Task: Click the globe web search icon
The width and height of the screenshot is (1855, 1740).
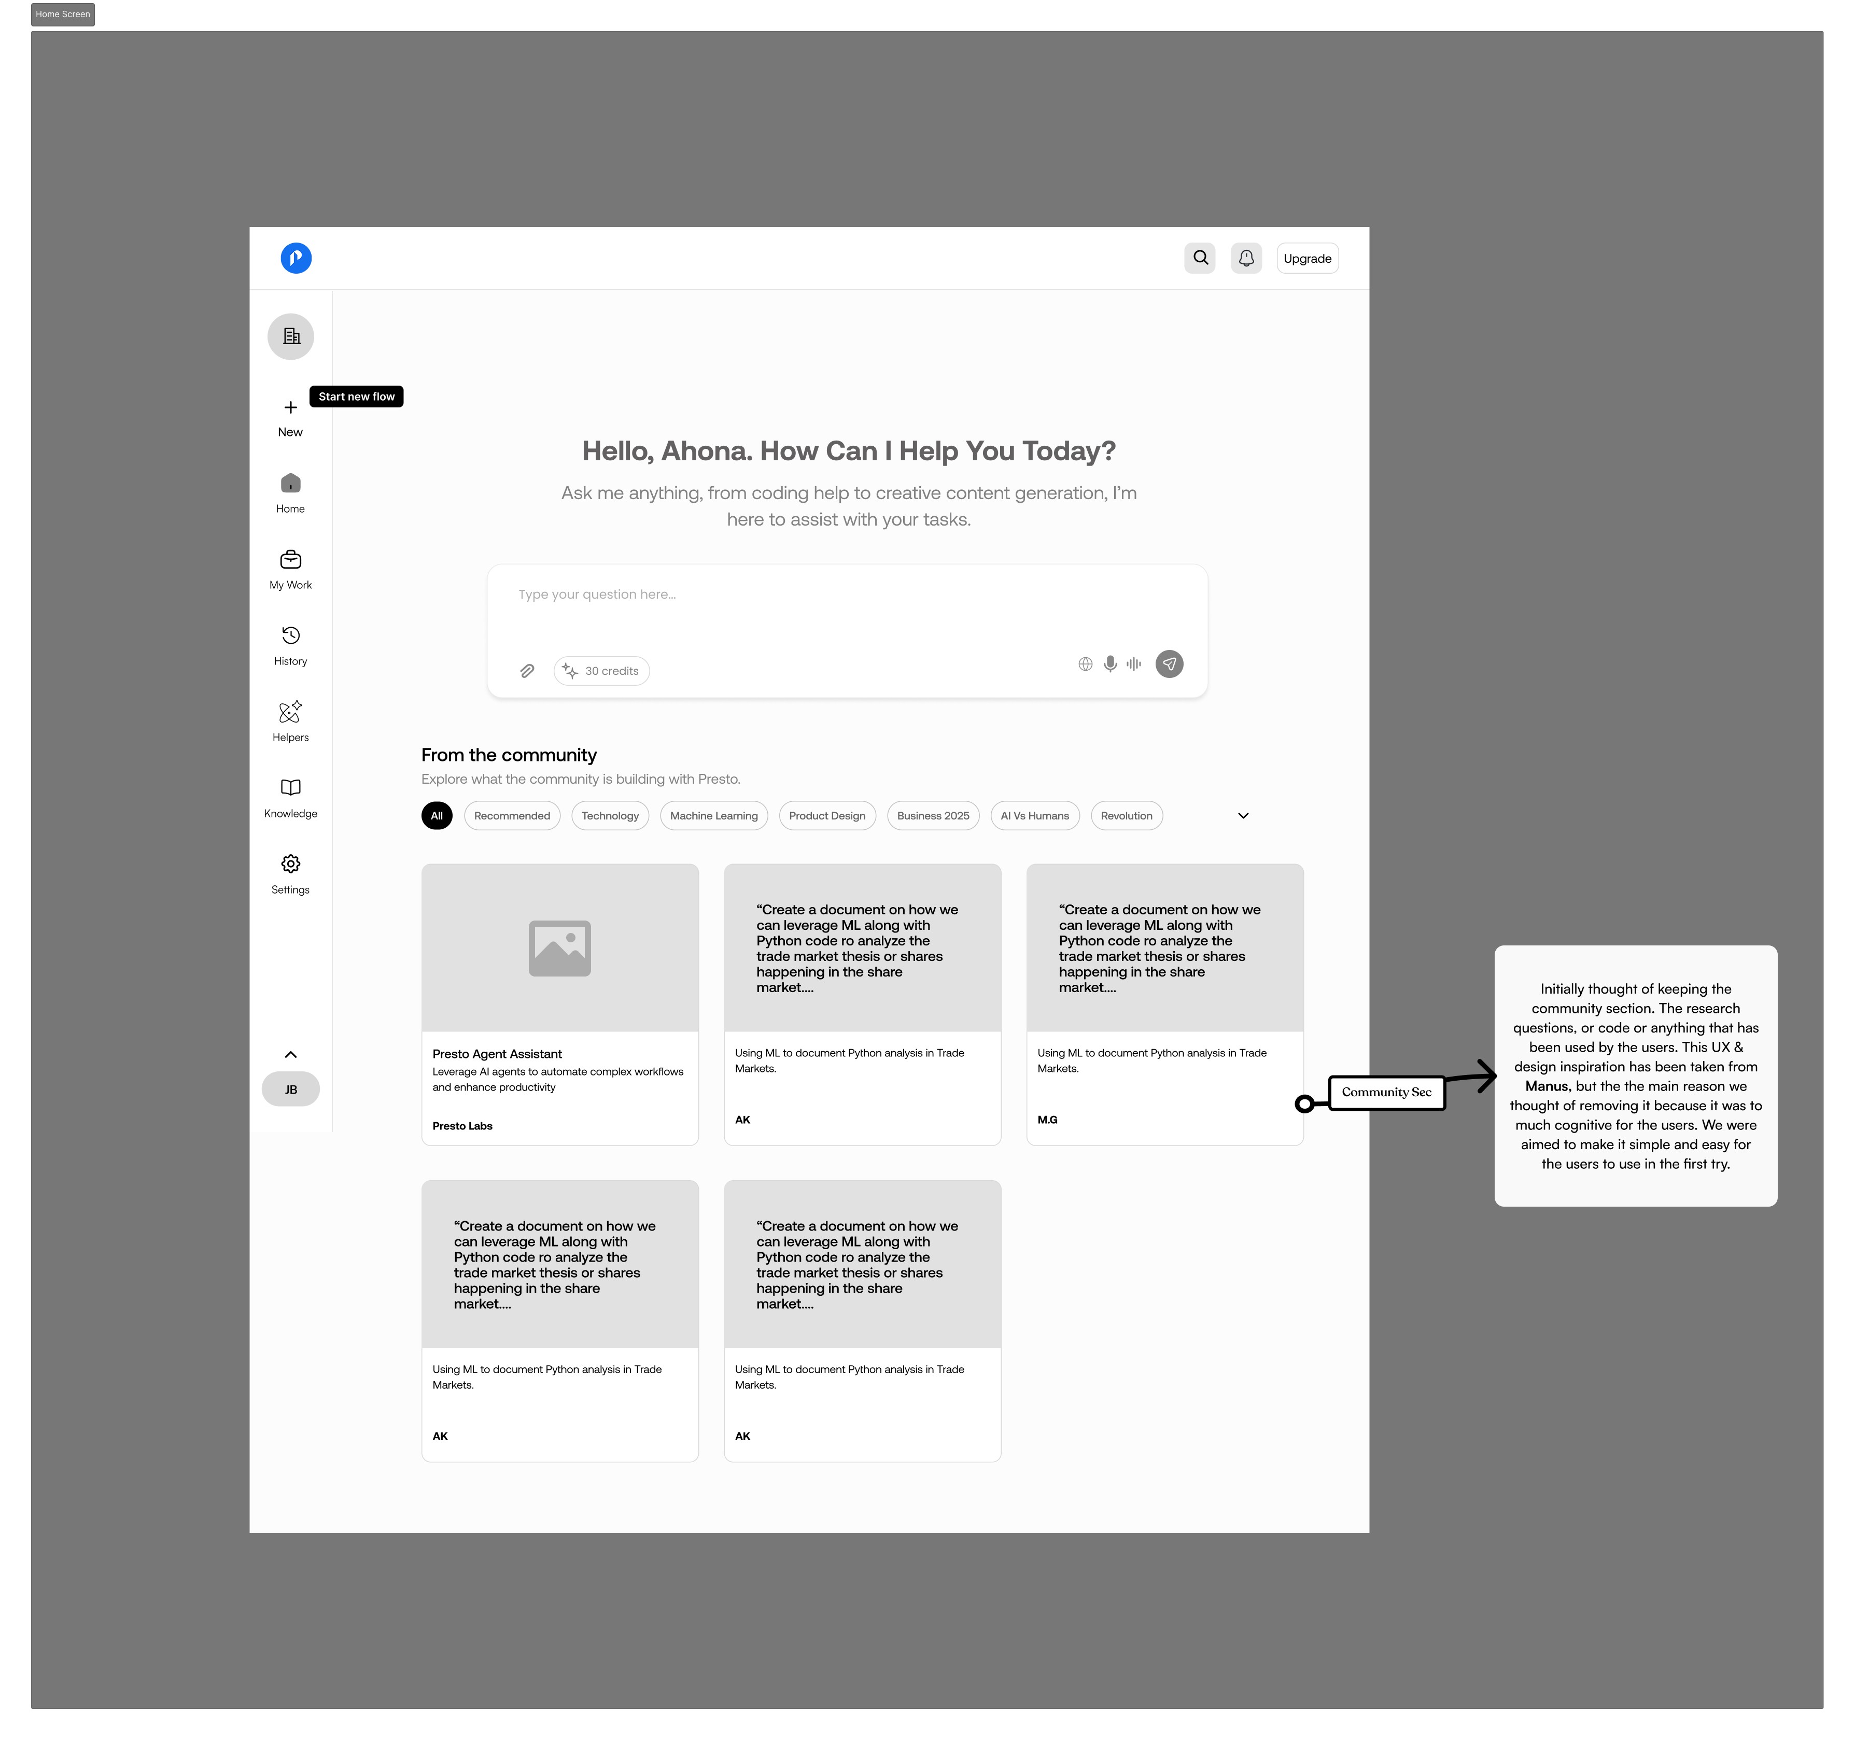Action: pos(1085,663)
